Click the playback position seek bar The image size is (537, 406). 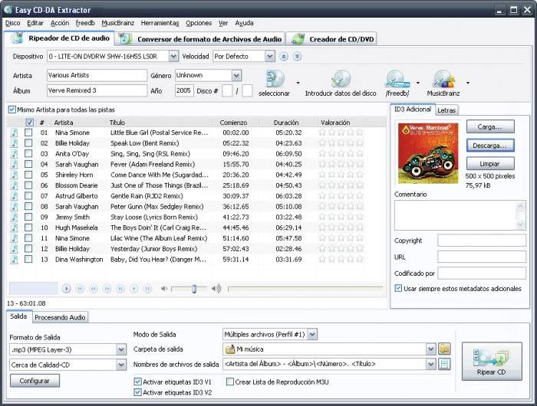tap(305, 289)
